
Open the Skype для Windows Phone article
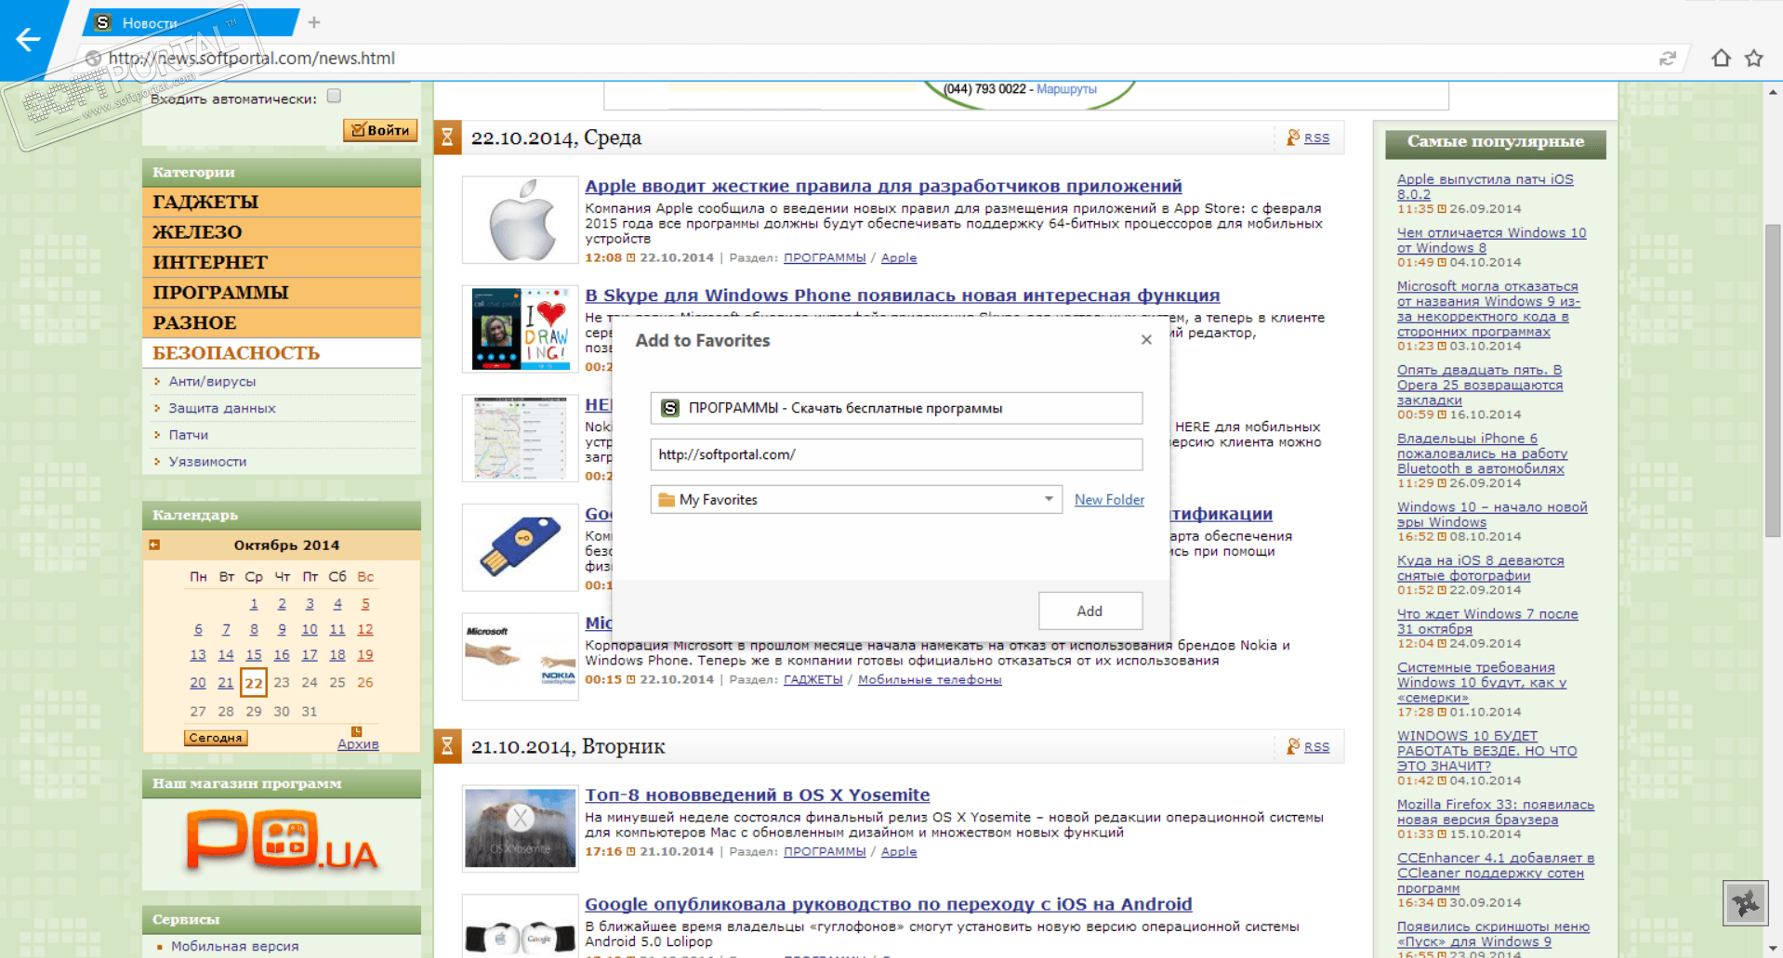(902, 295)
